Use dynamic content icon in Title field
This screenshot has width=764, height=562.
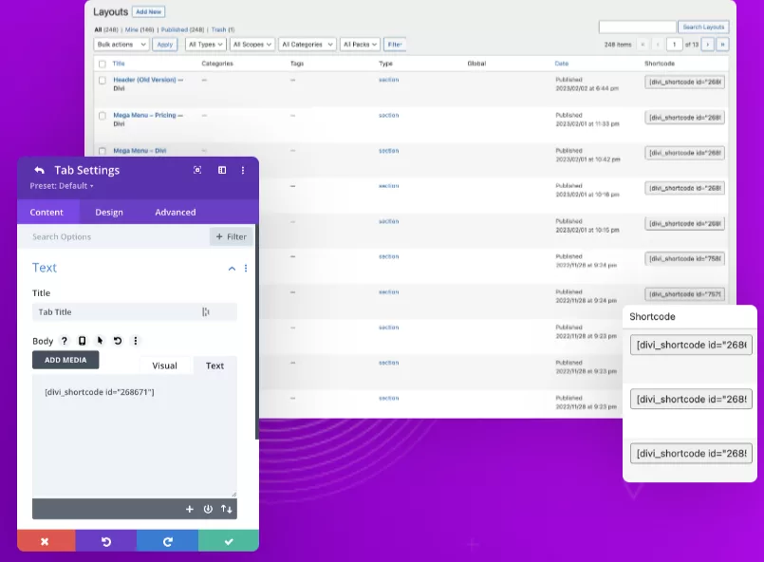[x=206, y=312]
